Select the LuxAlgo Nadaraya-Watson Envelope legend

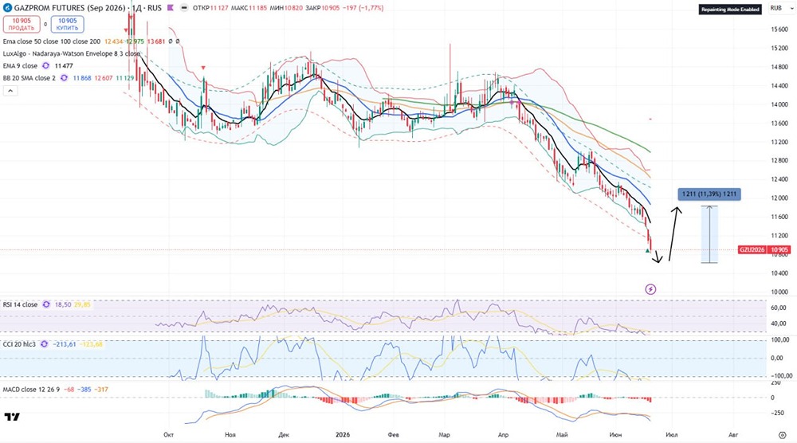[x=71, y=53]
